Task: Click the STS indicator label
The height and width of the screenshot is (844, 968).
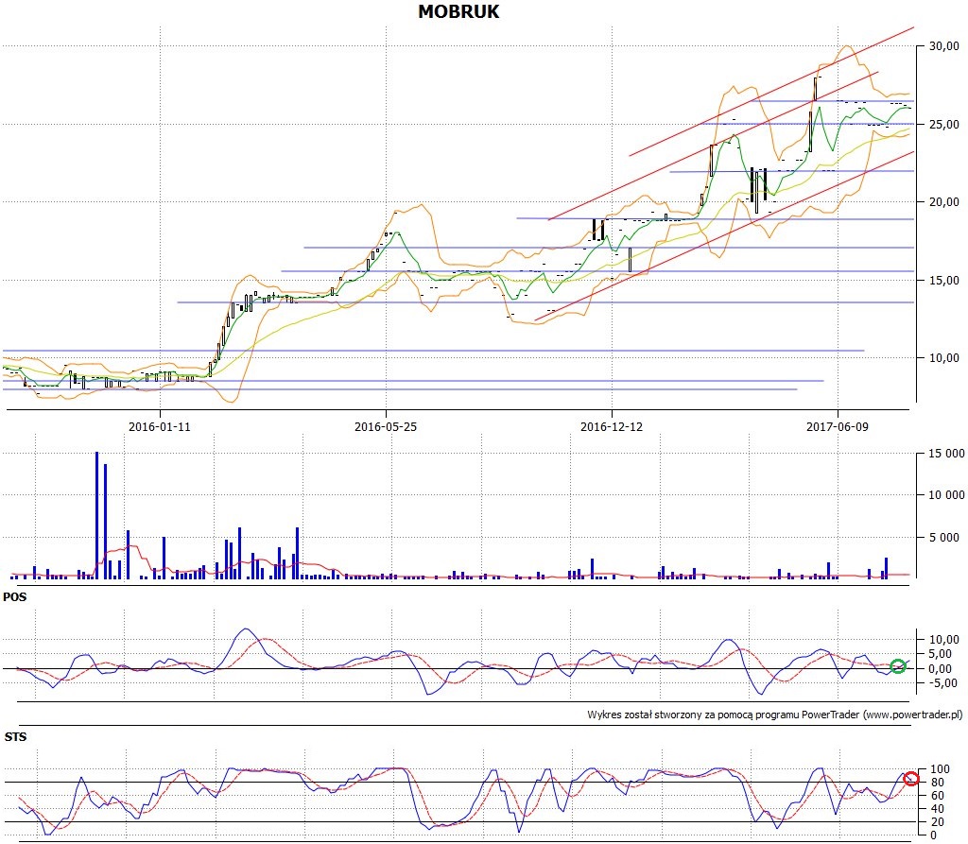Action: pos(15,737)
